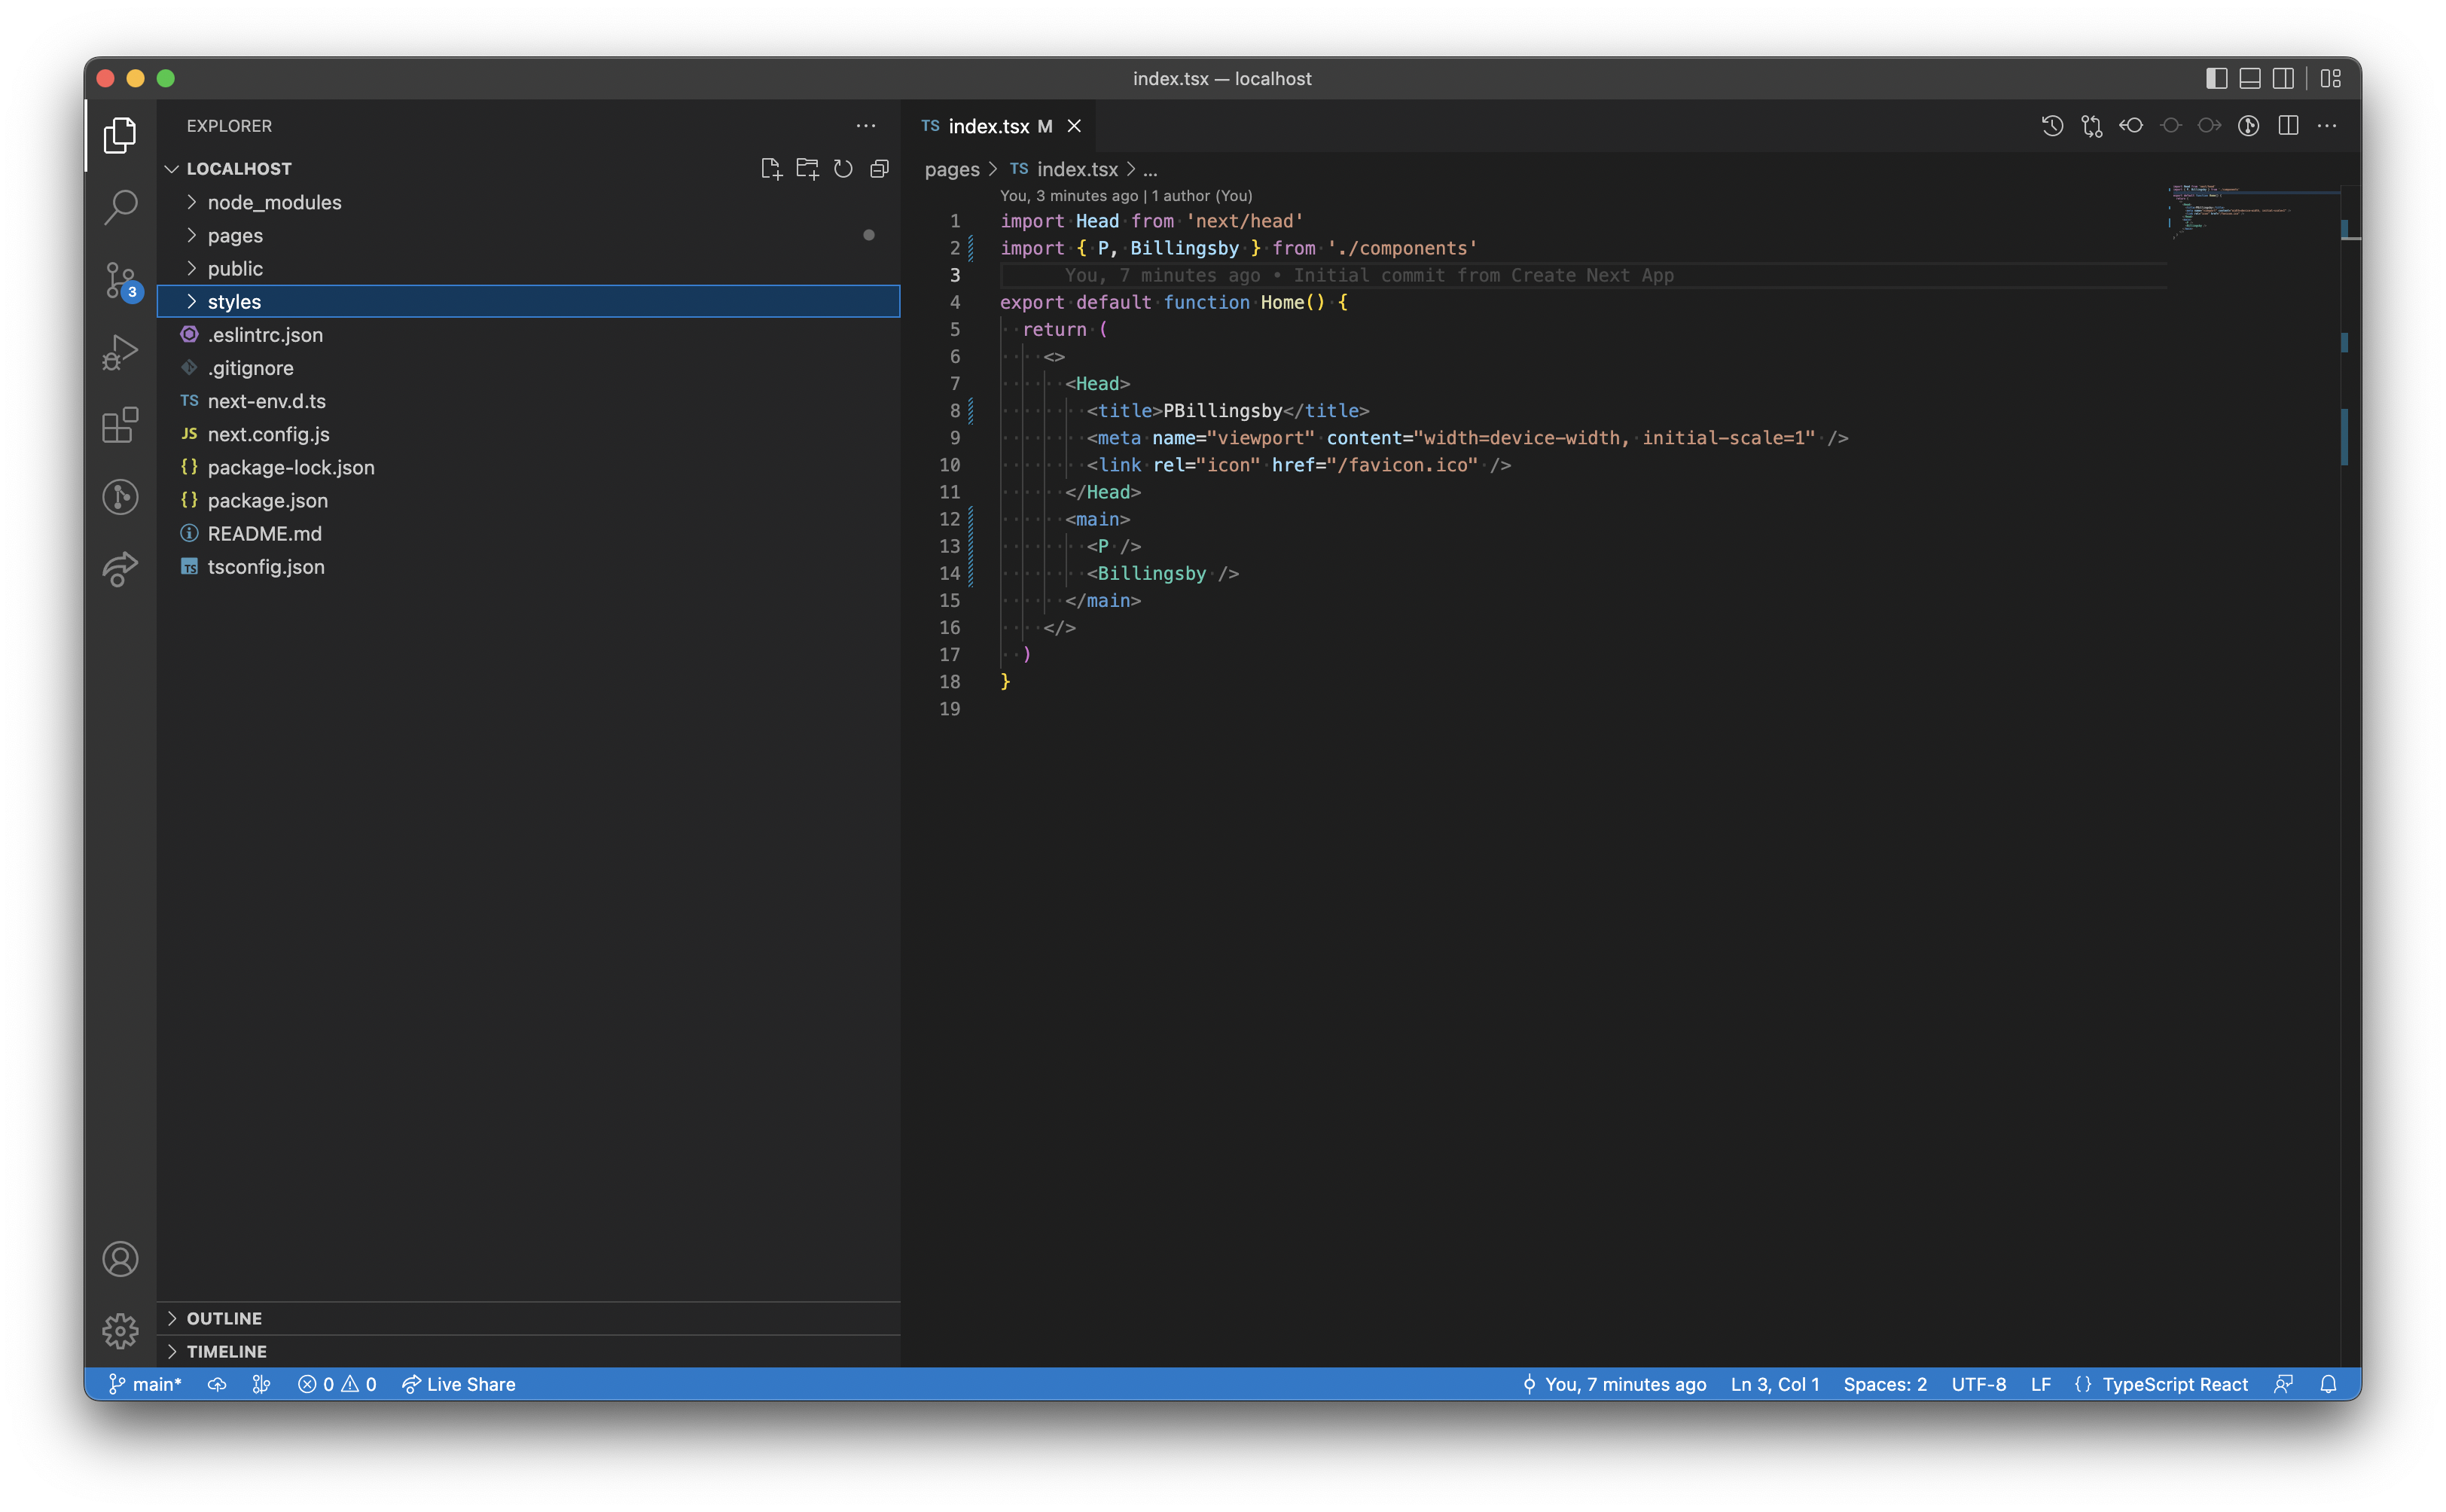Click the Manage gear icon
2446x1512 pixels.
[x=120, y=1330]
